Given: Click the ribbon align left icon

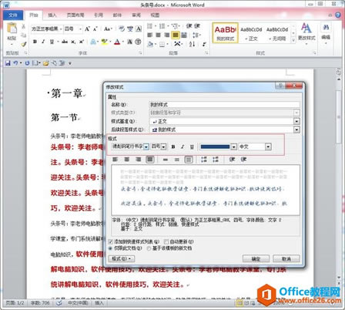Looking at the screenshot, I should pyautogui.click(x=150, y=35).
